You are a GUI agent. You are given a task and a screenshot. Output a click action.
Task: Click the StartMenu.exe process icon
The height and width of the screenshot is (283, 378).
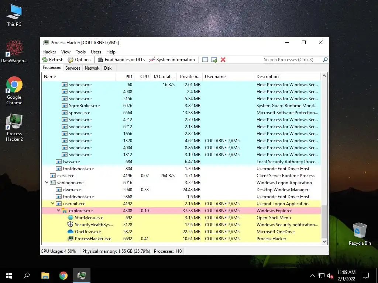pos(70,218)
